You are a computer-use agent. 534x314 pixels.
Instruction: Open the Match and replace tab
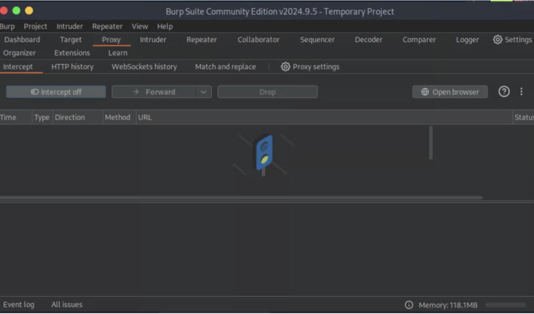pos(225,67)
